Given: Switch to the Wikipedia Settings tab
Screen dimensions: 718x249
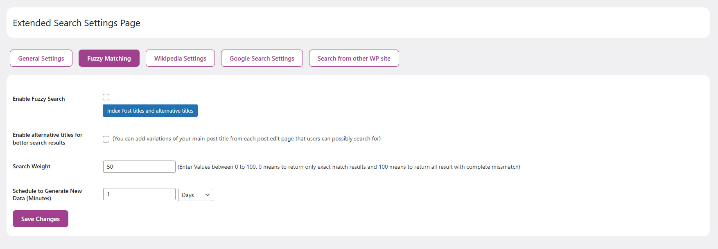Looking at the screenshot, I should pyautogui.click(x=180, y=58).
